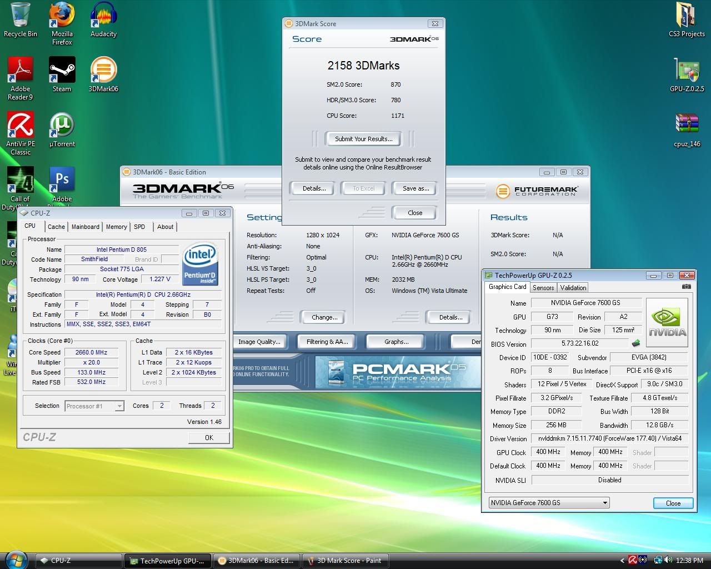Image resolution: width=711 pixels, height=569 pixels.
Task: Click the Intel Pentium D logo in CPU-Z
Action: [200, 263]
